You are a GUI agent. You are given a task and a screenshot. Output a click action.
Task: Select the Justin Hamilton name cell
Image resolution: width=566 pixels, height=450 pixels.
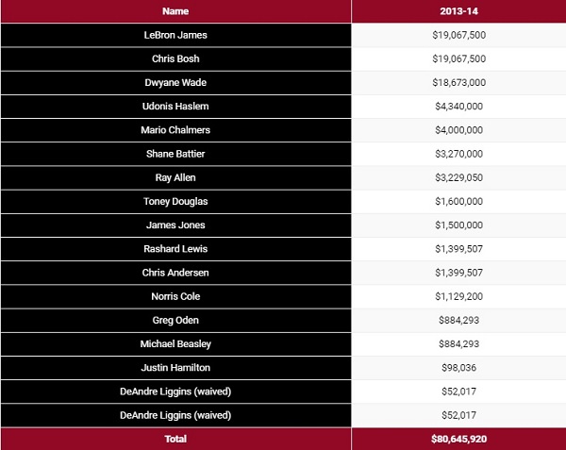(175, 368)
